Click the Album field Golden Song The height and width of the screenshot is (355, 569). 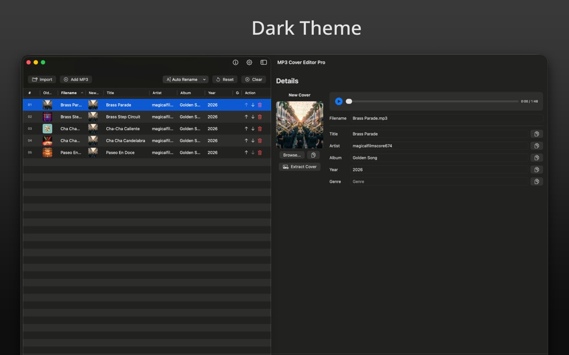pyautogui.click(x=439, y=158)
